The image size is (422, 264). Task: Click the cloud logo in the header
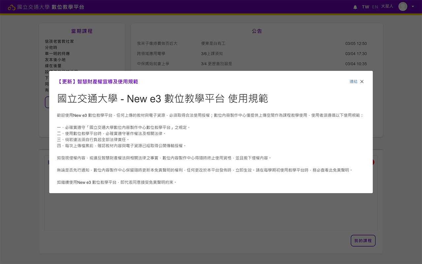(x=12, y=7)
